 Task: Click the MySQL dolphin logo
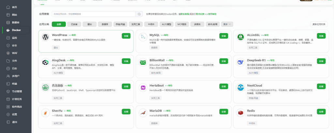click(143, 37)
